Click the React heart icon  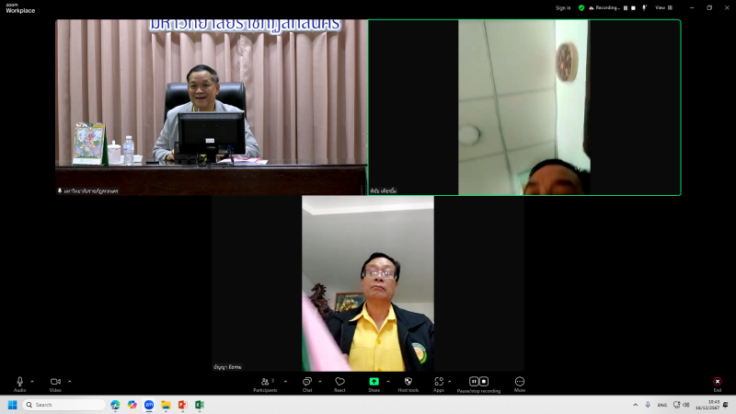(x=339, y=382)
